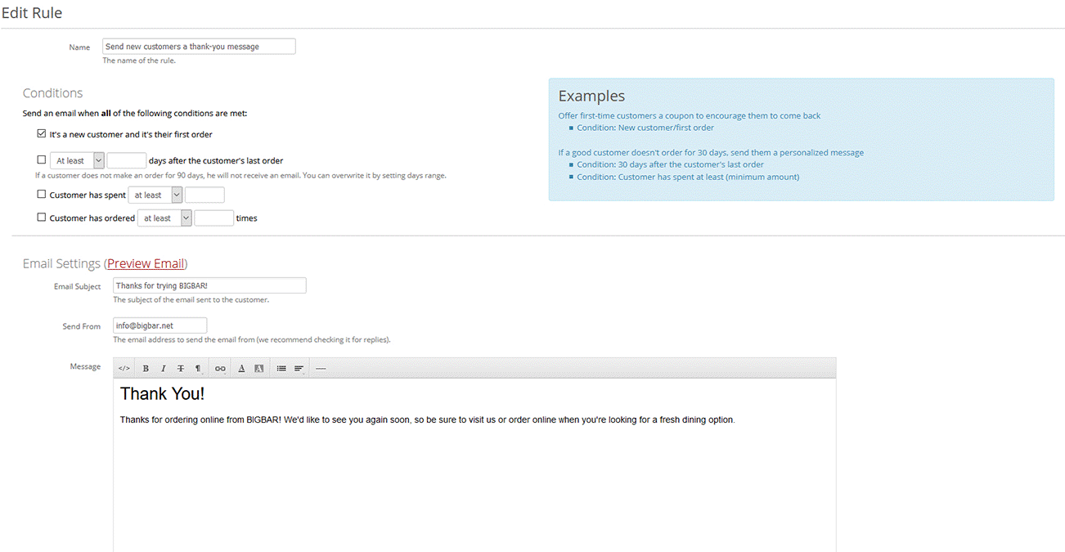This screenshot has height=552, width=1065.
Task: Focus the Send From email field
Action: point(160,325)
